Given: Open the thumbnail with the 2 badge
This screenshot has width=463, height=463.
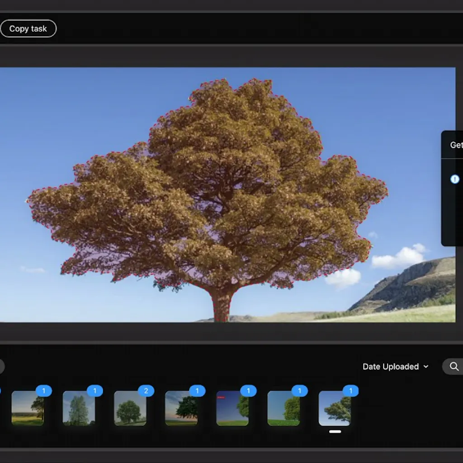Looking at the screenshot, I should click(x=130, y=408).
